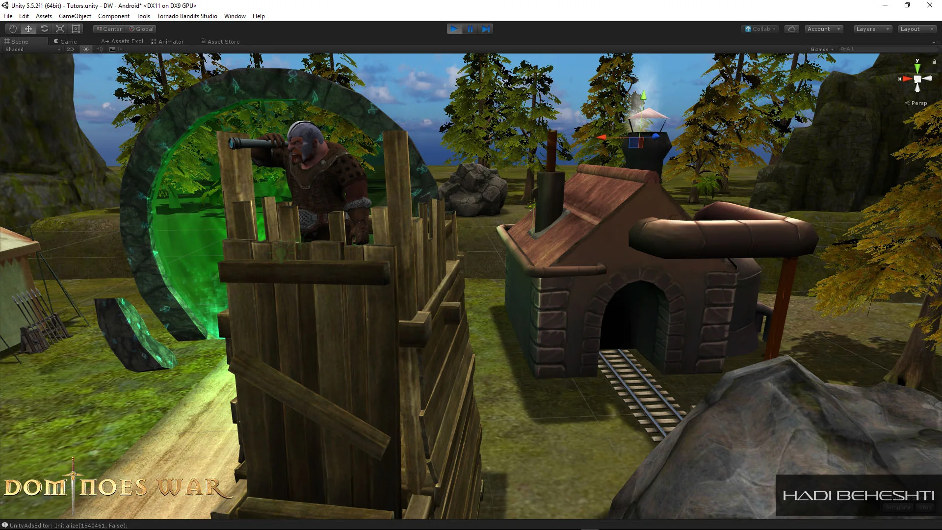Toggle pivot mode Center button
The width and height of the screenshot is (942, 530).
[x=109, y=29]
